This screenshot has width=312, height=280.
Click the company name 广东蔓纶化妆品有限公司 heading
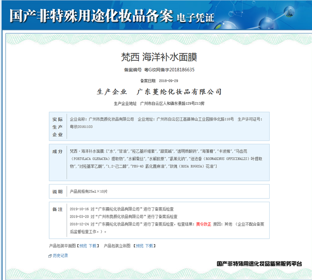pyautogui.click(x=179, y=92)
